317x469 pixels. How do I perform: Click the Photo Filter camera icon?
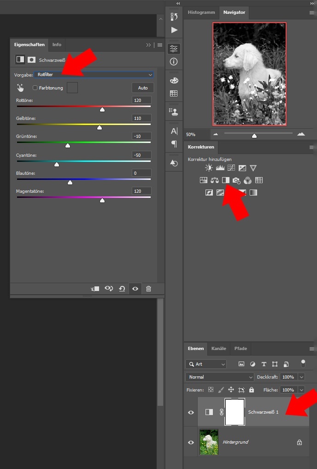click(236, 180)
